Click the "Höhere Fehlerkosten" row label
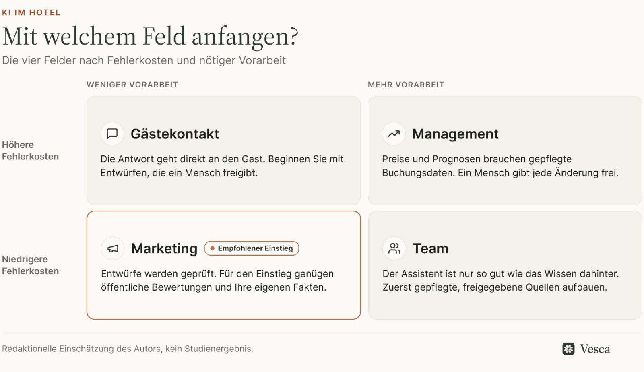Viewport: 644px width, 372px height. click(30, 151)
